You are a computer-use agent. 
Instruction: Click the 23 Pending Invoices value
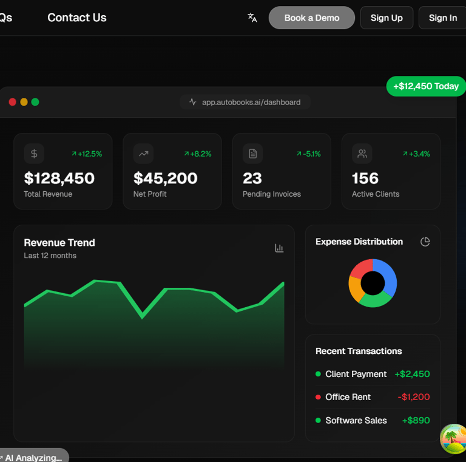point(252,178)
